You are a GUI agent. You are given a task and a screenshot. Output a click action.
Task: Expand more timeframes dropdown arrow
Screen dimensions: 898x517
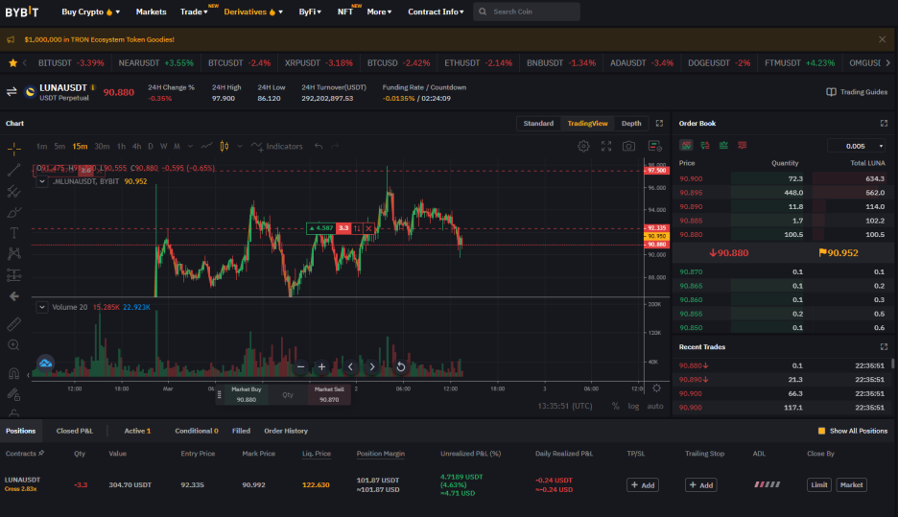[x=190, y=147]
